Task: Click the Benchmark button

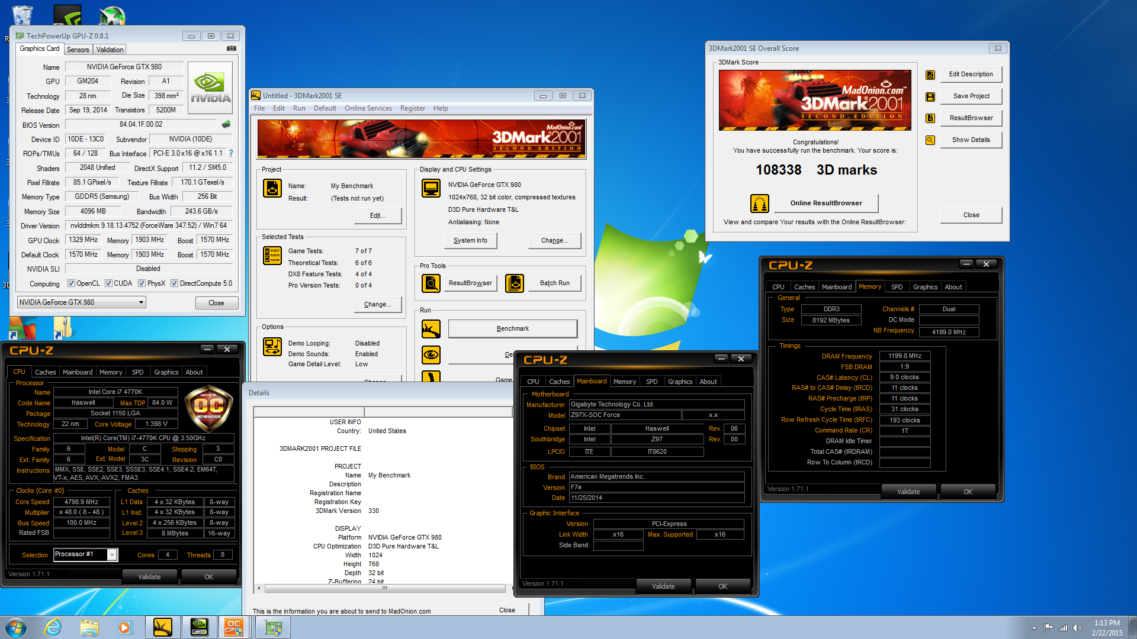Action: [513, 329]
